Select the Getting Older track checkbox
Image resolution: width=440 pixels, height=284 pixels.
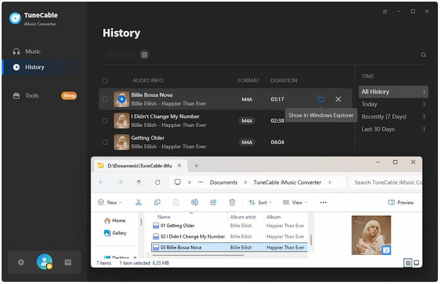(105, 143)
